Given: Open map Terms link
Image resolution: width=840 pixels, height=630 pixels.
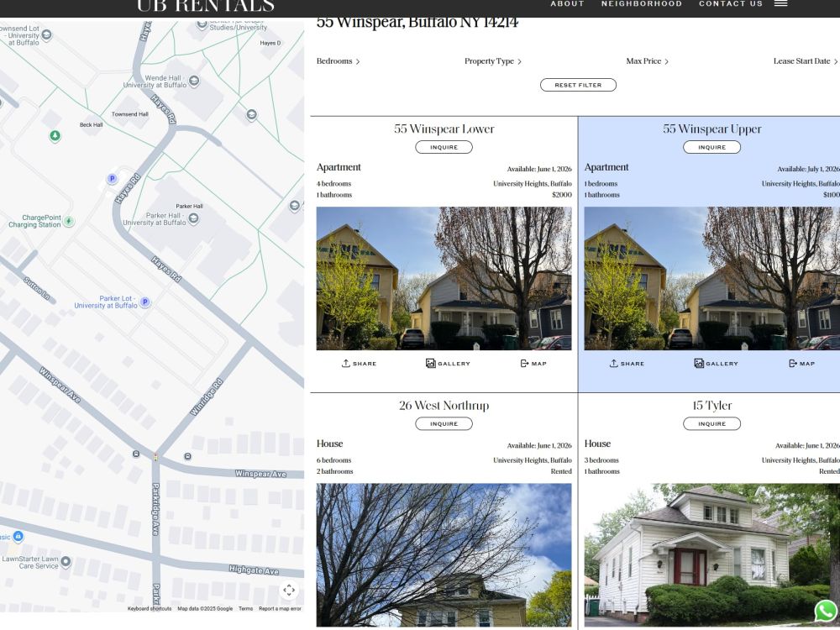Looking at the screenshot, I should coord(246,608).
